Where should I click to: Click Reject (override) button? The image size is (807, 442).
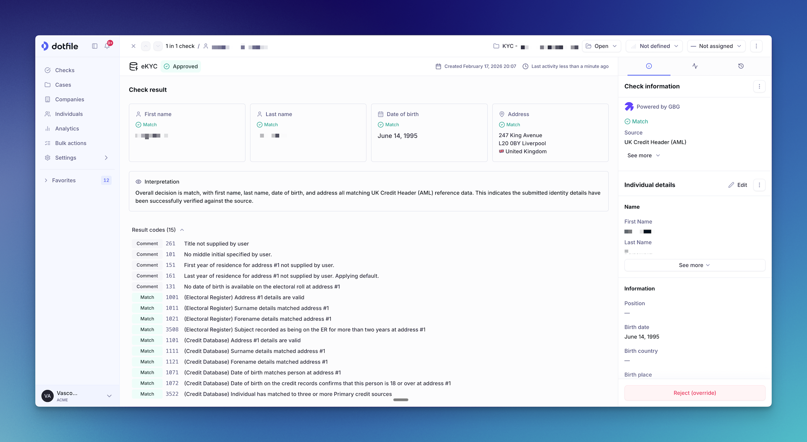coord(694,393)
